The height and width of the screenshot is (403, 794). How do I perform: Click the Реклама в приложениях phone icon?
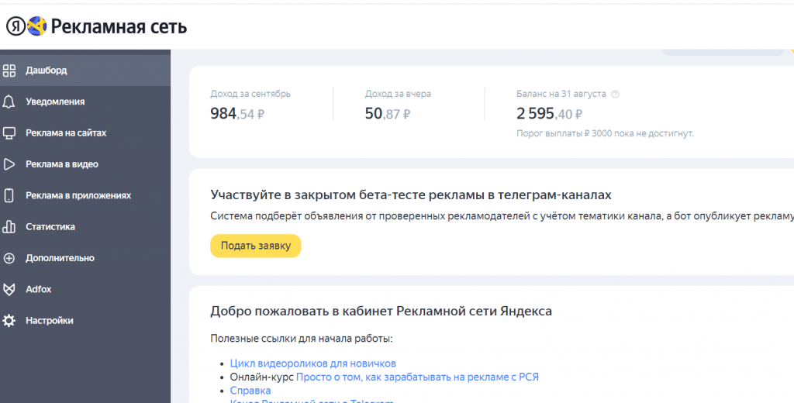pos(9,195)
